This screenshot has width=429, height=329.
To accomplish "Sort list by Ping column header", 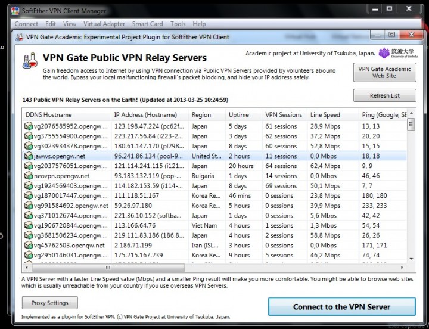I will 383,114.
